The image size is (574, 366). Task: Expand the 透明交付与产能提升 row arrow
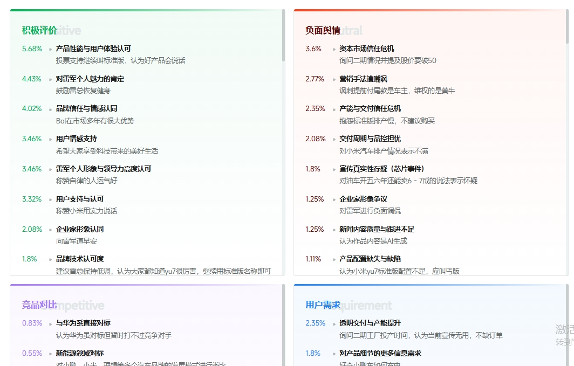pyautogui.click(x=334, y=323)
